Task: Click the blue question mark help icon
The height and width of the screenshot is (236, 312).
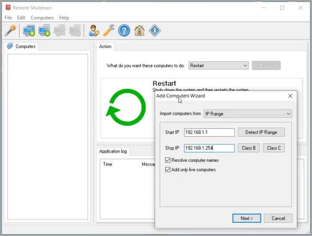Action: click(x=124, y=31)
